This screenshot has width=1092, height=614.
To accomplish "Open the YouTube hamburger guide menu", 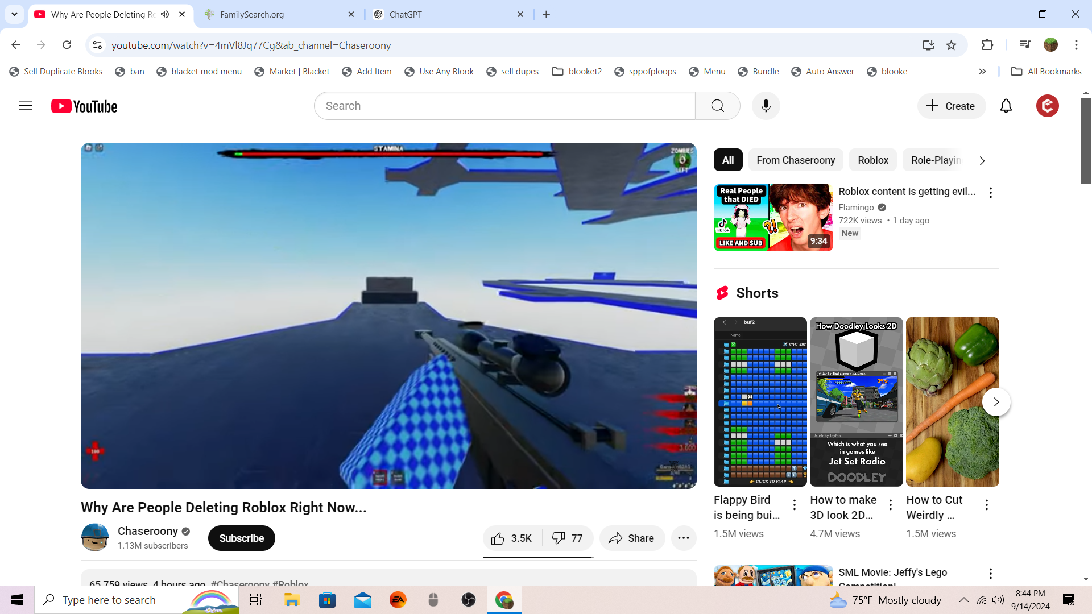I will (x=26, y=106).
